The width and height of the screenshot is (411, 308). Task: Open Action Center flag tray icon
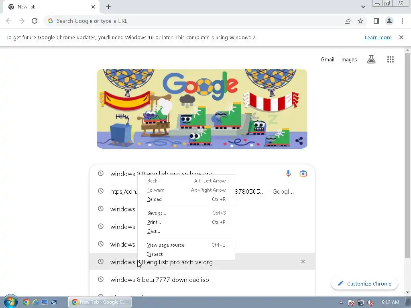[x=351, y=302]
